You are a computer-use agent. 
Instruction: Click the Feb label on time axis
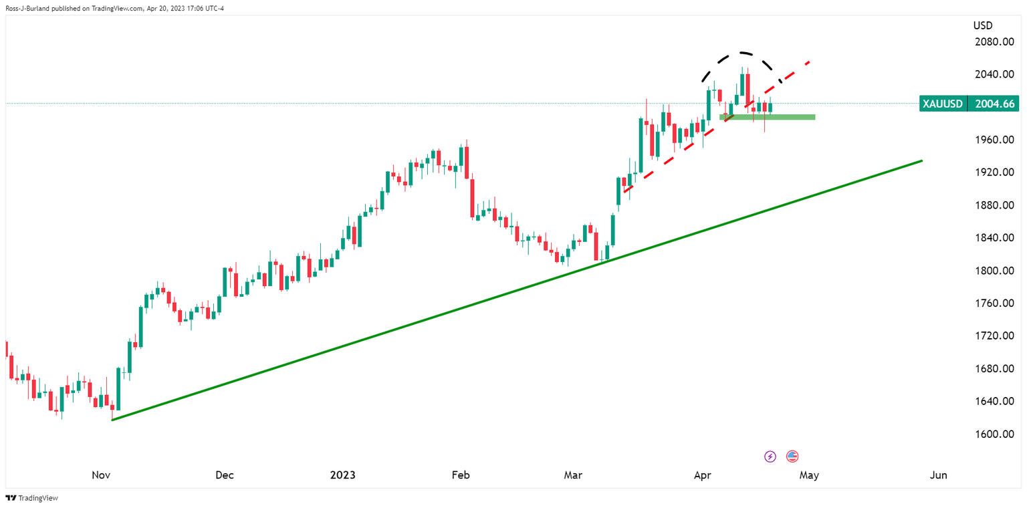click(x=461, y=475)
